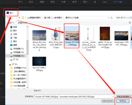Select above_the_clouds_1 stock image thumbnail
Viewport: 132px width, 105px height.
tap(39, 35)
